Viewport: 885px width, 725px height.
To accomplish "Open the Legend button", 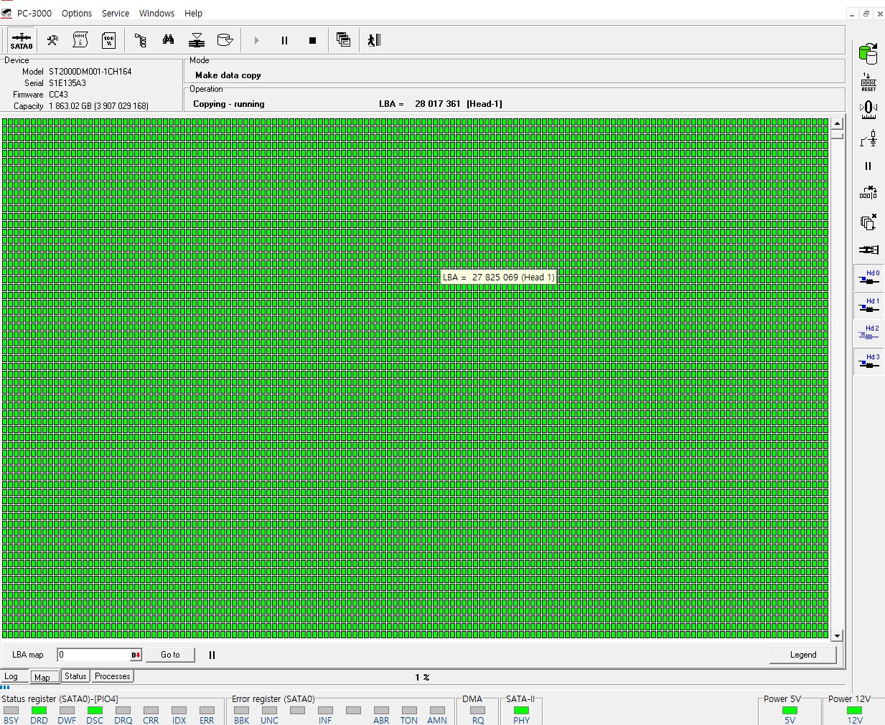I will click(802, 655).
